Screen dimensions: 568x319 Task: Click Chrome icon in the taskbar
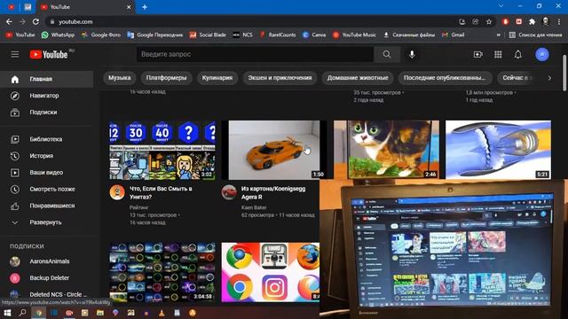[38, 313]
